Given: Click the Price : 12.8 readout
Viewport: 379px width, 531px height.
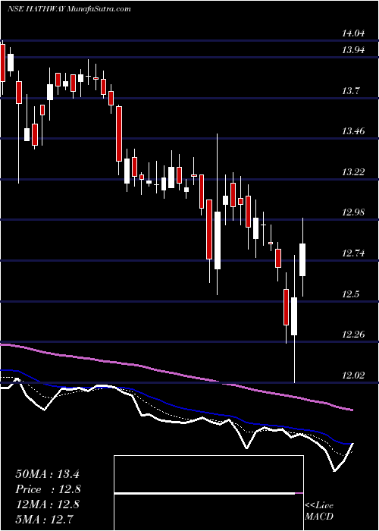Looking at the screenshot, I should point(48,489).
